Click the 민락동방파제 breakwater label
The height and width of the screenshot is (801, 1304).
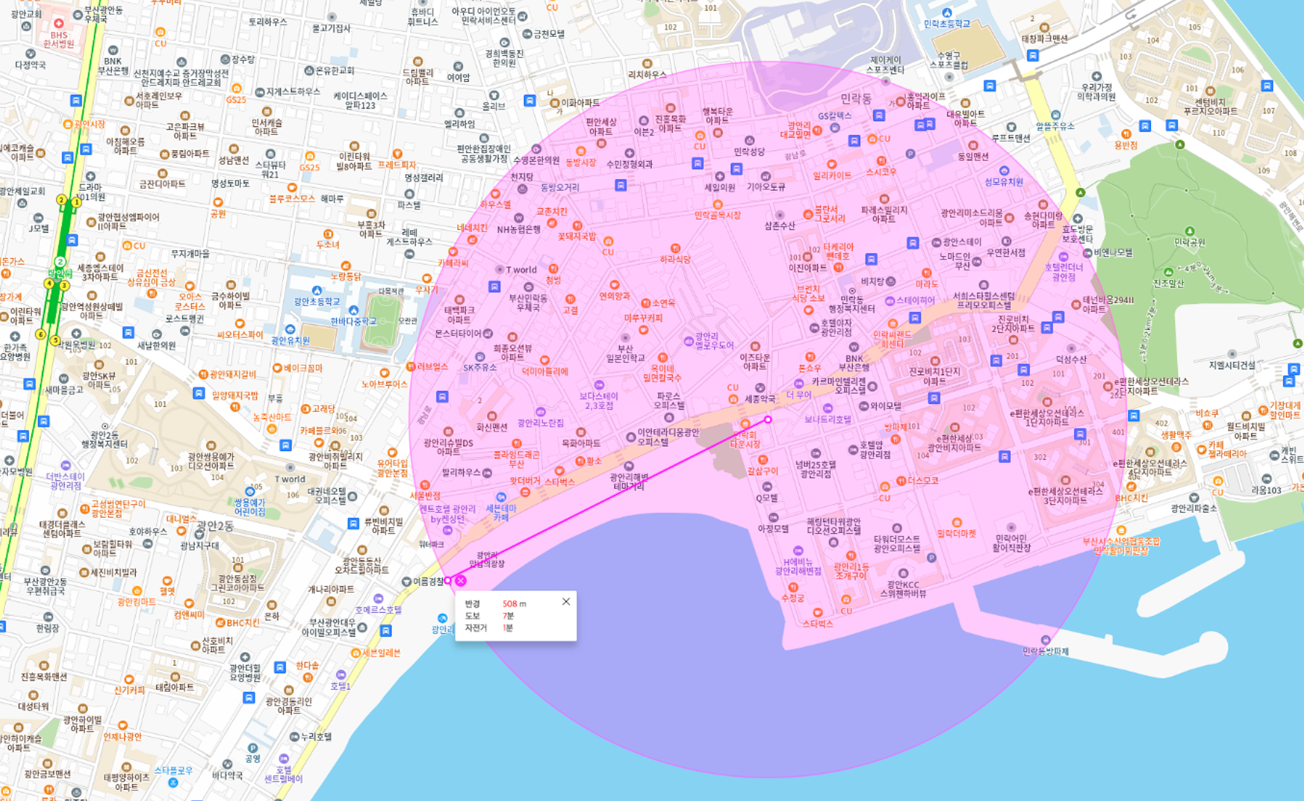click(1045, 651)
